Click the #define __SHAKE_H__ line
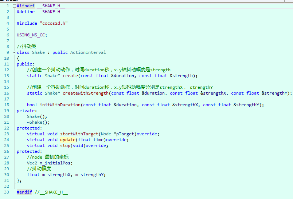Image resolution: width=293 pixels, height=199 pixels. click(x=41, y=12)
